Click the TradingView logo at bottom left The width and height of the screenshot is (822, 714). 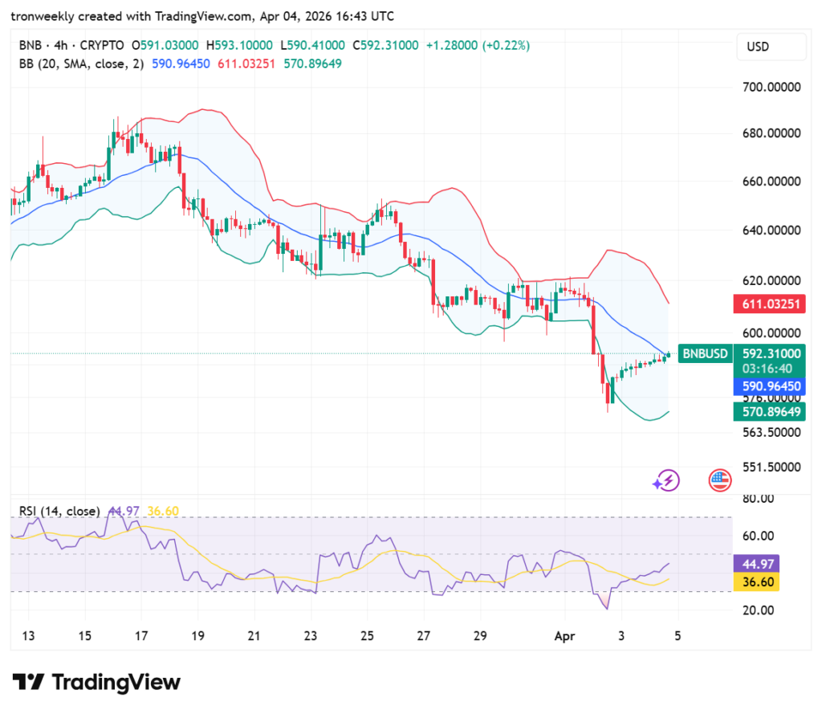point(96,682)
